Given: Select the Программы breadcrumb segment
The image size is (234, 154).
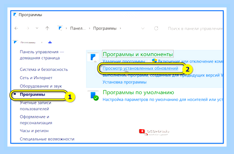Looking at the screenshot, I should coord(105,28).
